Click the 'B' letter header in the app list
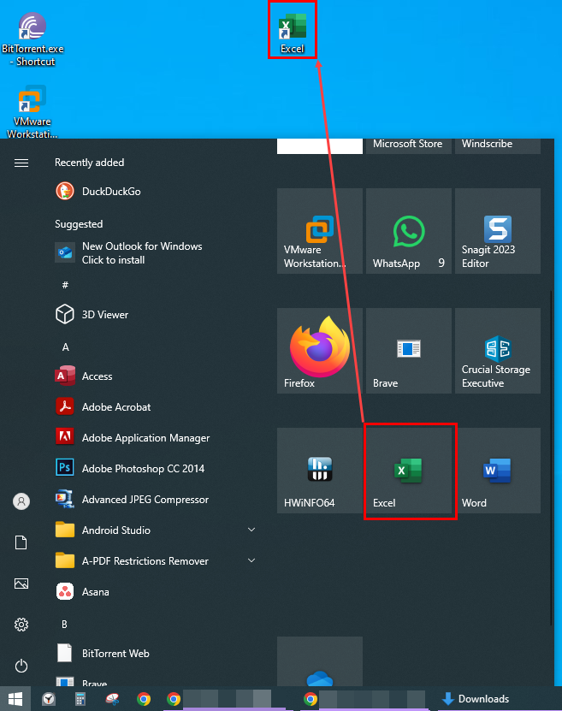Image resolution: width=562 pixels, height=711 pixels. pyautogui.click(x=64, y=625)
